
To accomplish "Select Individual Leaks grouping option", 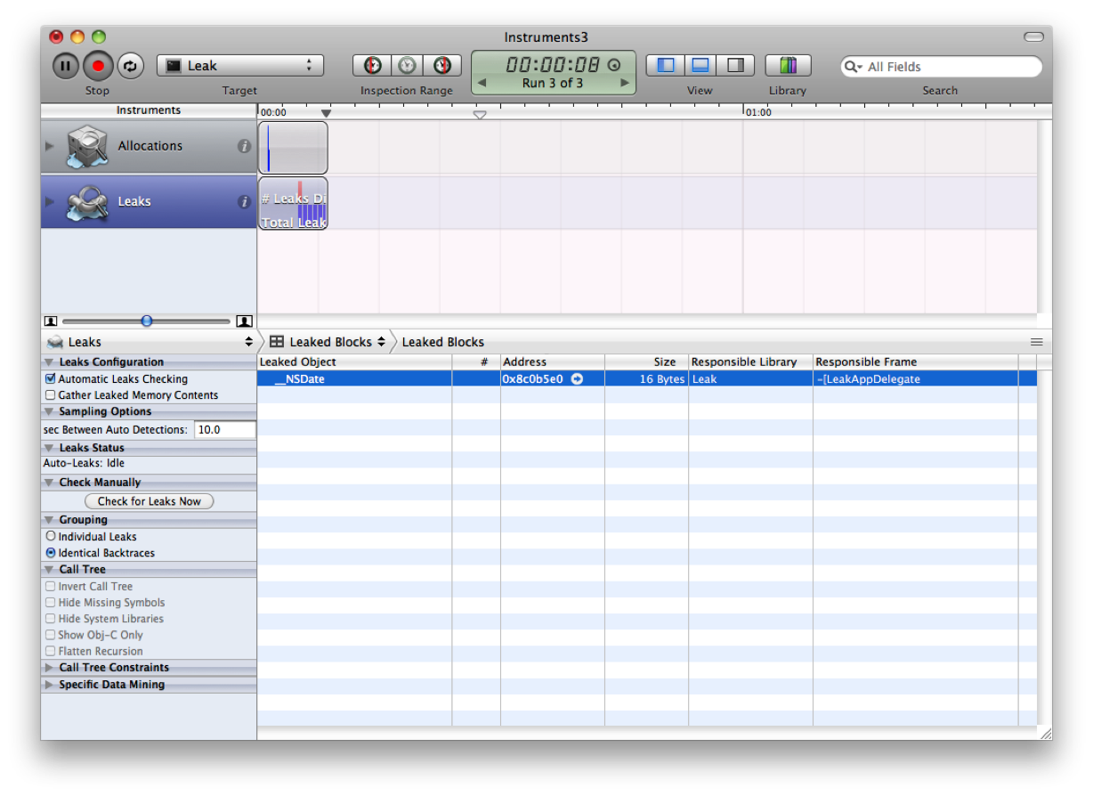I will 51,537.
